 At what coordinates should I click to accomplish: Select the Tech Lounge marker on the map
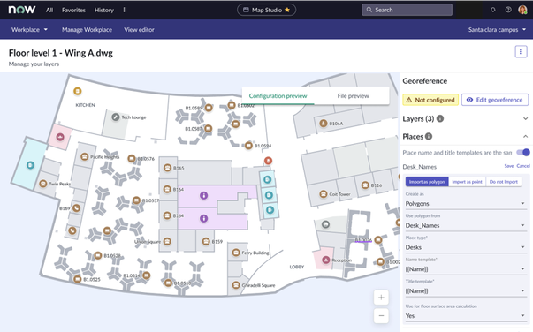tap(116, 117)
